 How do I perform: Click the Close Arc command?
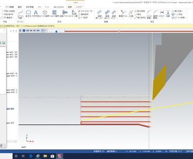(177, 11)
